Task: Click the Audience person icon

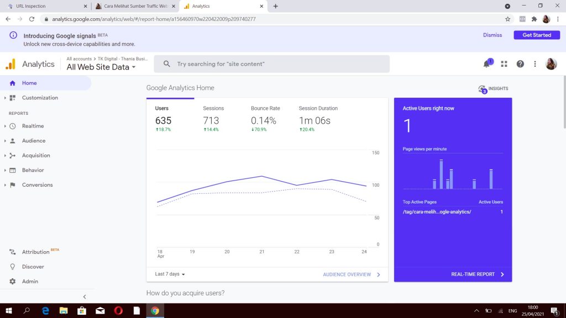Action: point(13,141)
